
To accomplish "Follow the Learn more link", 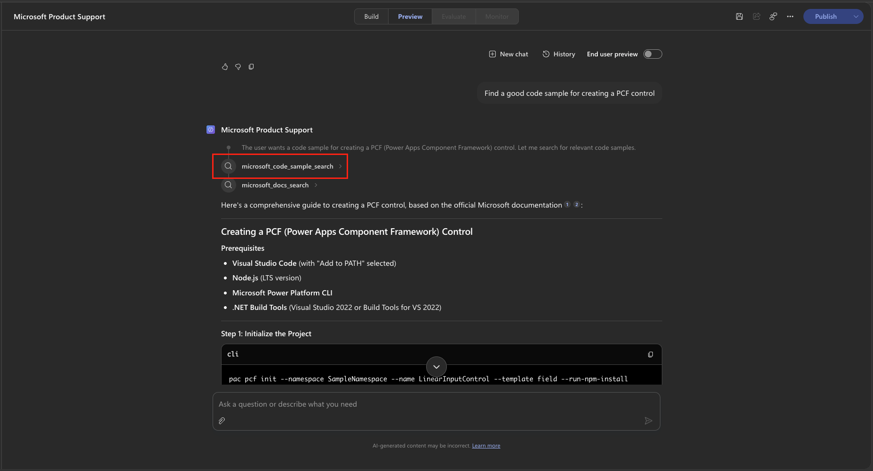I will (x=486, y=446).
